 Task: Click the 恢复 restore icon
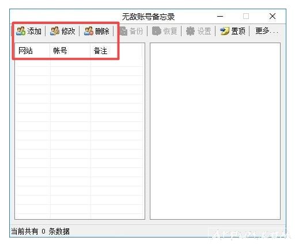click(157, 31)
